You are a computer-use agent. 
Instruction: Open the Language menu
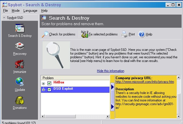(30, 11)
